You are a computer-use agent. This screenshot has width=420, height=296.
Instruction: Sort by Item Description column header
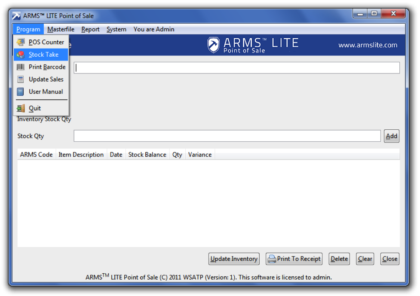[x=81, y=155]
